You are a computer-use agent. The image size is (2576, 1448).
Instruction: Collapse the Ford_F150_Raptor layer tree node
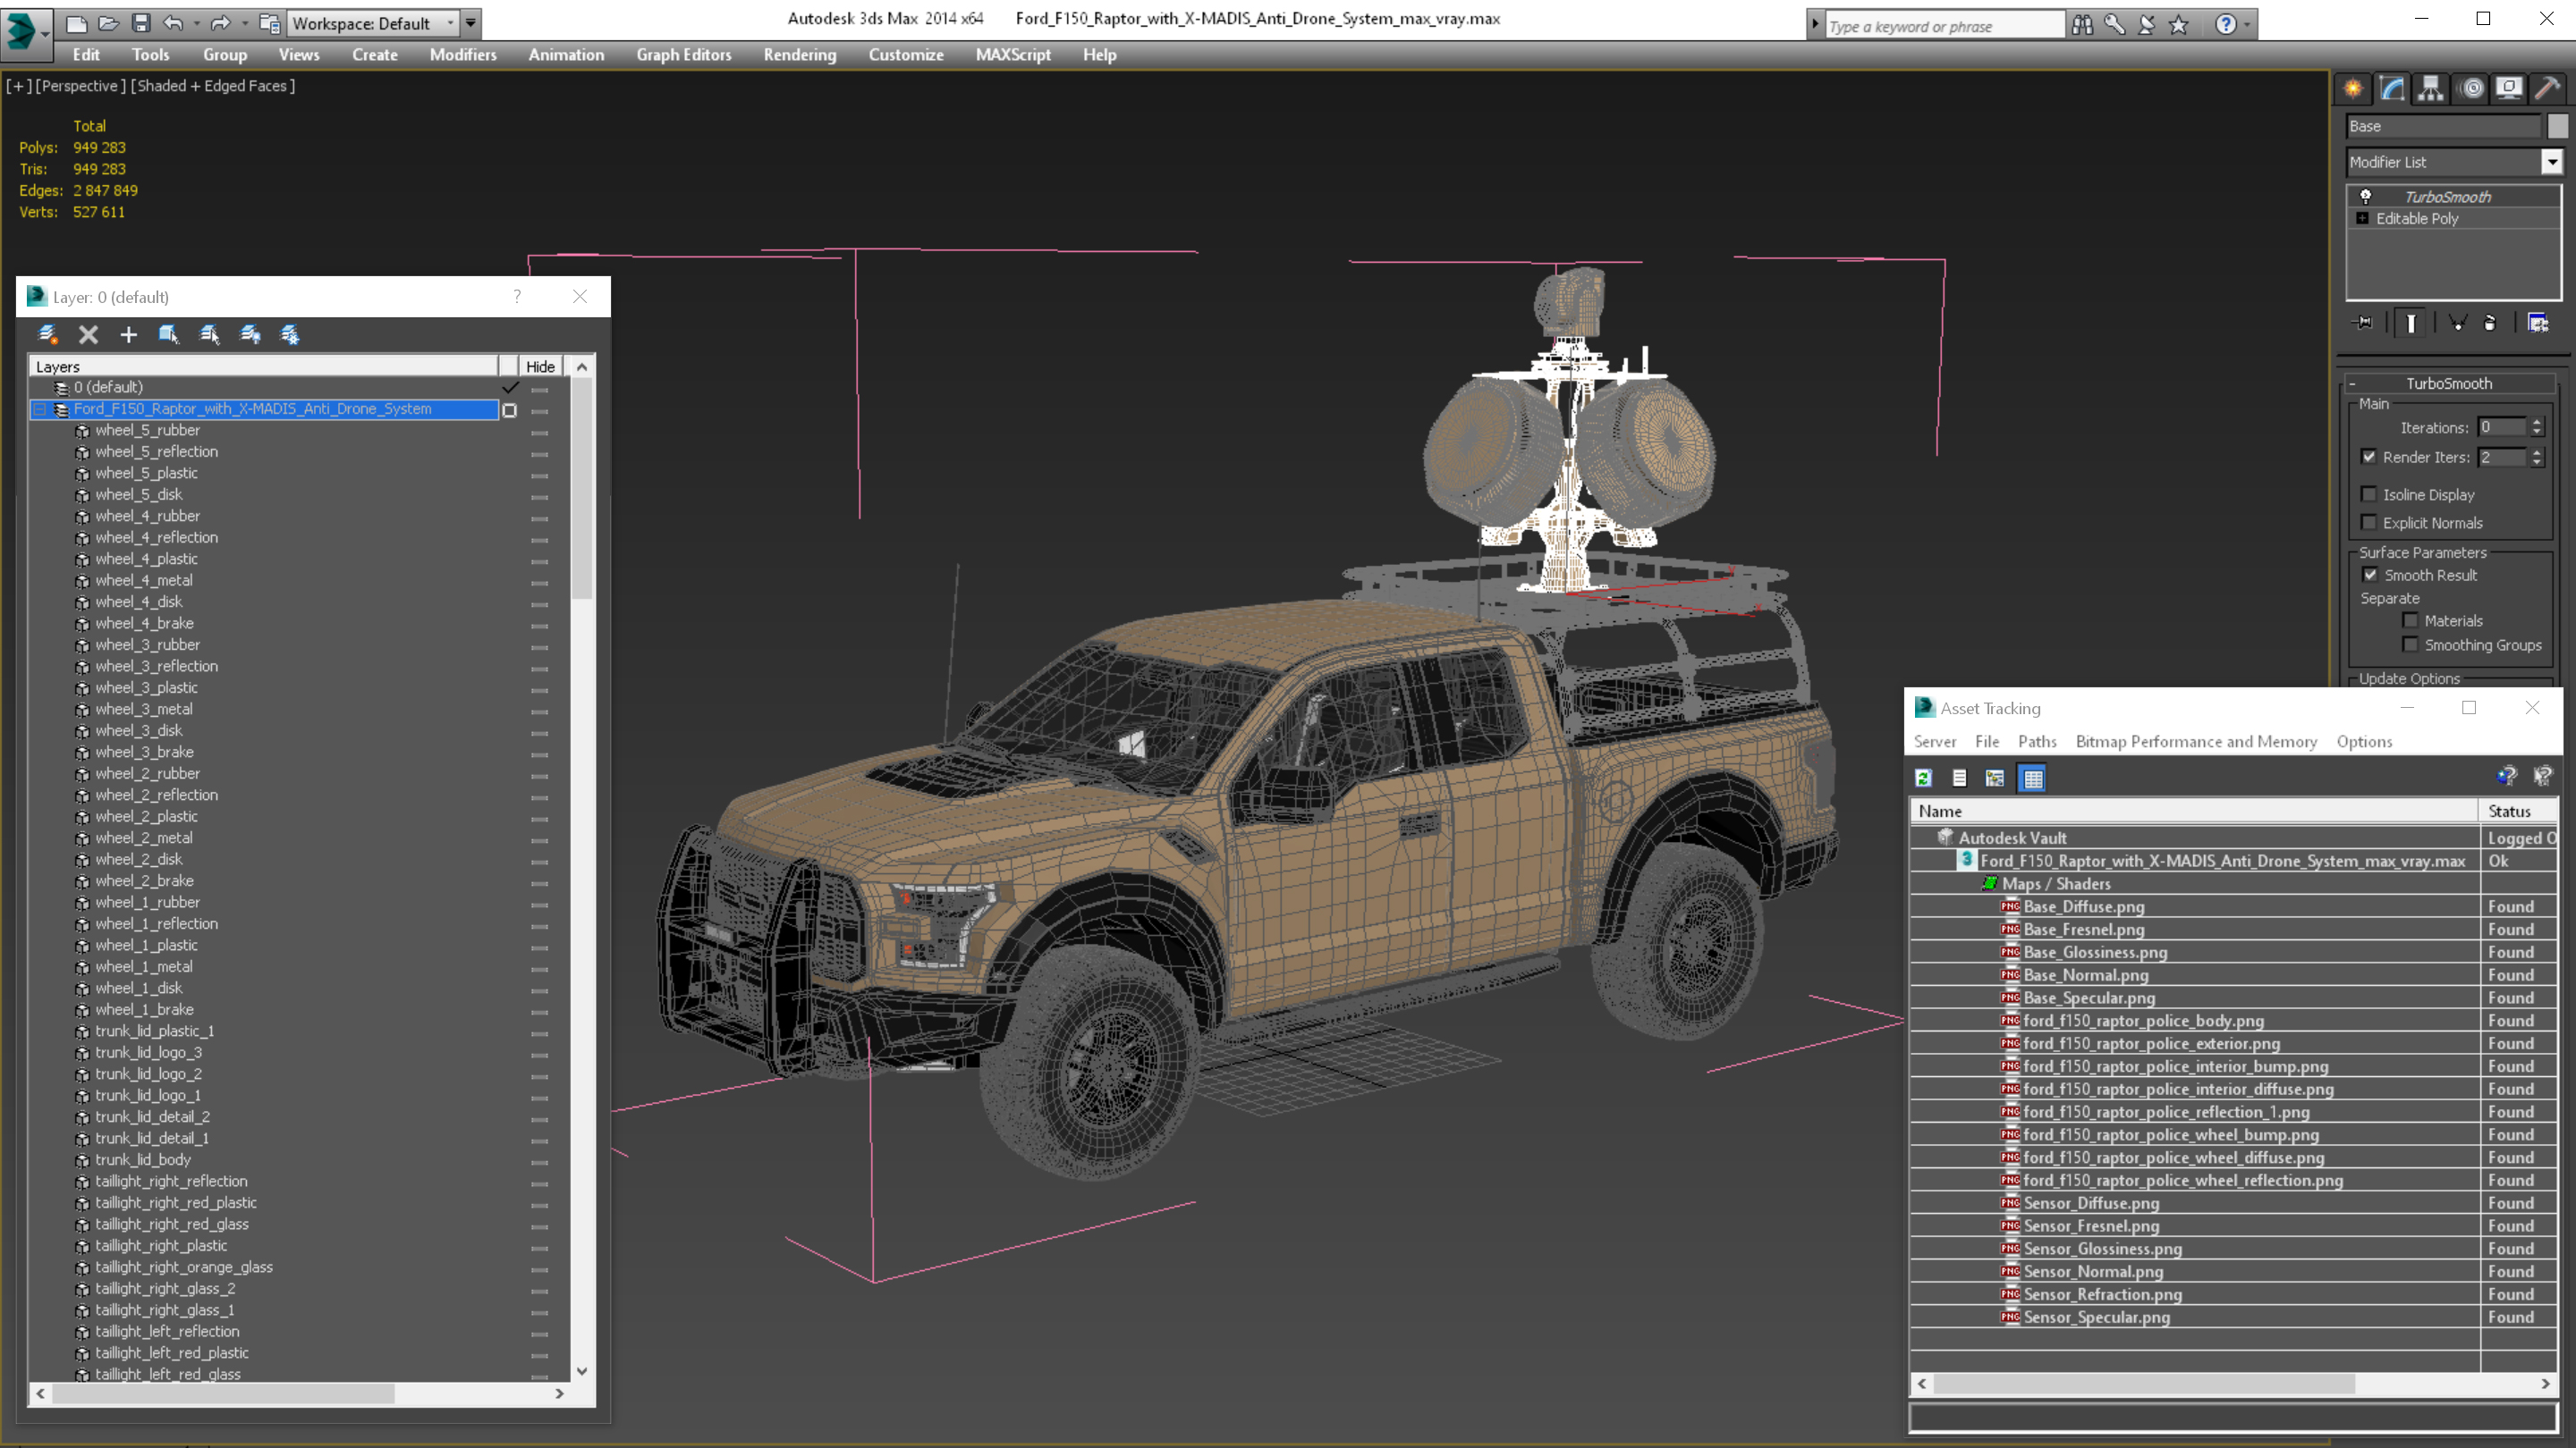(x=40, y=408)
